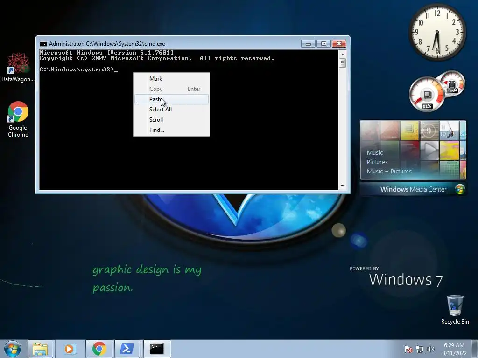478x358 pixels.
Task: Open Find... from the context menu
Action: click(171, 130)
